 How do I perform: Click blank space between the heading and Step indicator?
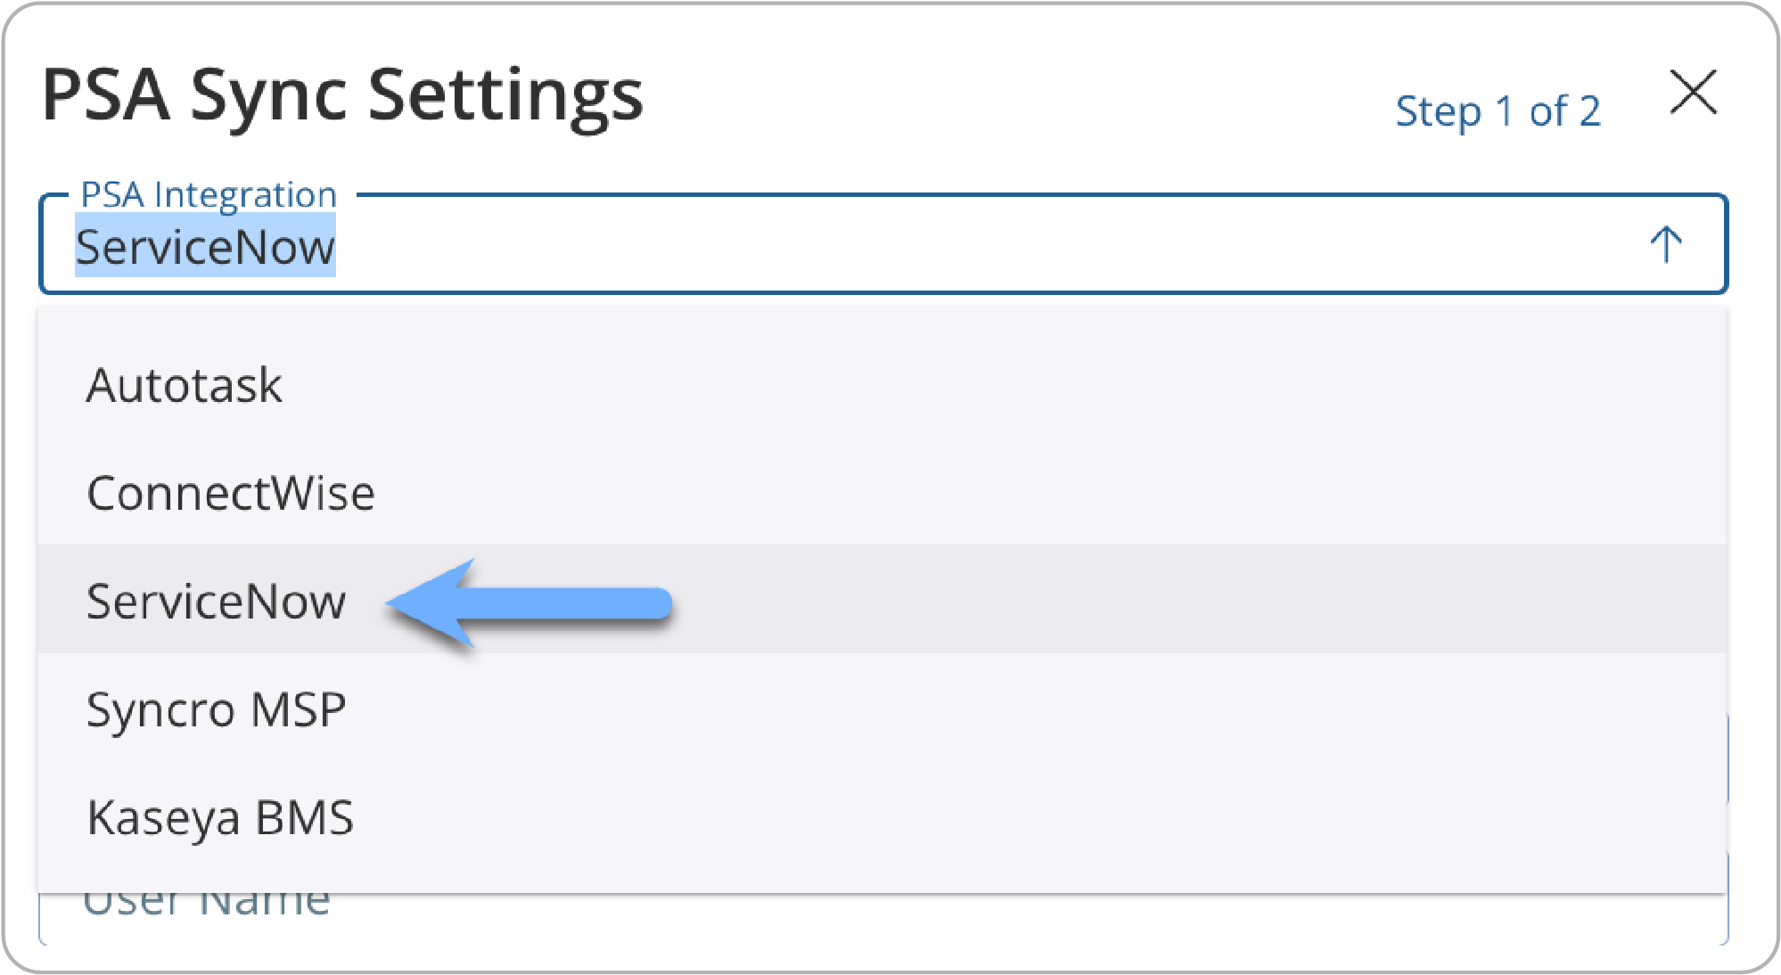click(1016, 98)
